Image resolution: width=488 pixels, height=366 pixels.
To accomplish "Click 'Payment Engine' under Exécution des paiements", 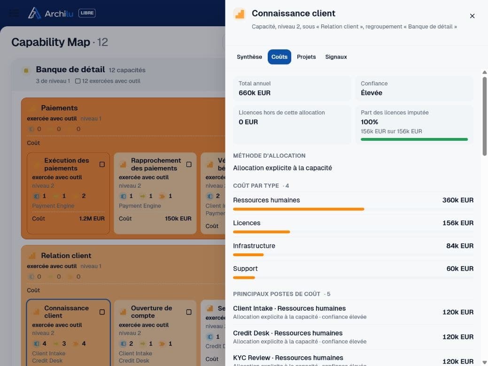I will click(x=53, y=206).
